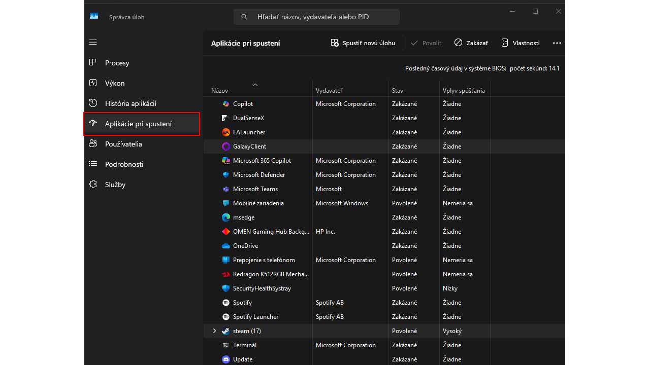Screen dimensions: 650x365
Task: Go to the Procesy tab
Action: tap(142, 63)
